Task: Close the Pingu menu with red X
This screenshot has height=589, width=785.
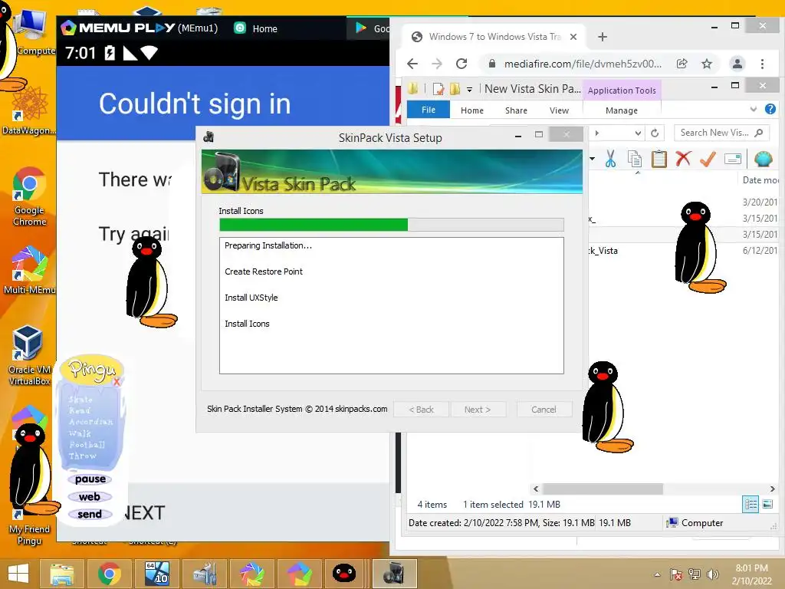Action: [x=117, y=382]
